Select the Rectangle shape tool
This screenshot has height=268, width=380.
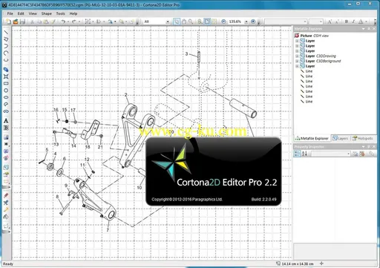pyautogui.click(x=6, y=84)
